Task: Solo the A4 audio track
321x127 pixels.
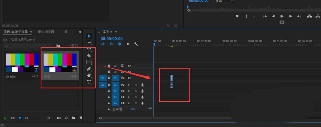Action: 136,103
